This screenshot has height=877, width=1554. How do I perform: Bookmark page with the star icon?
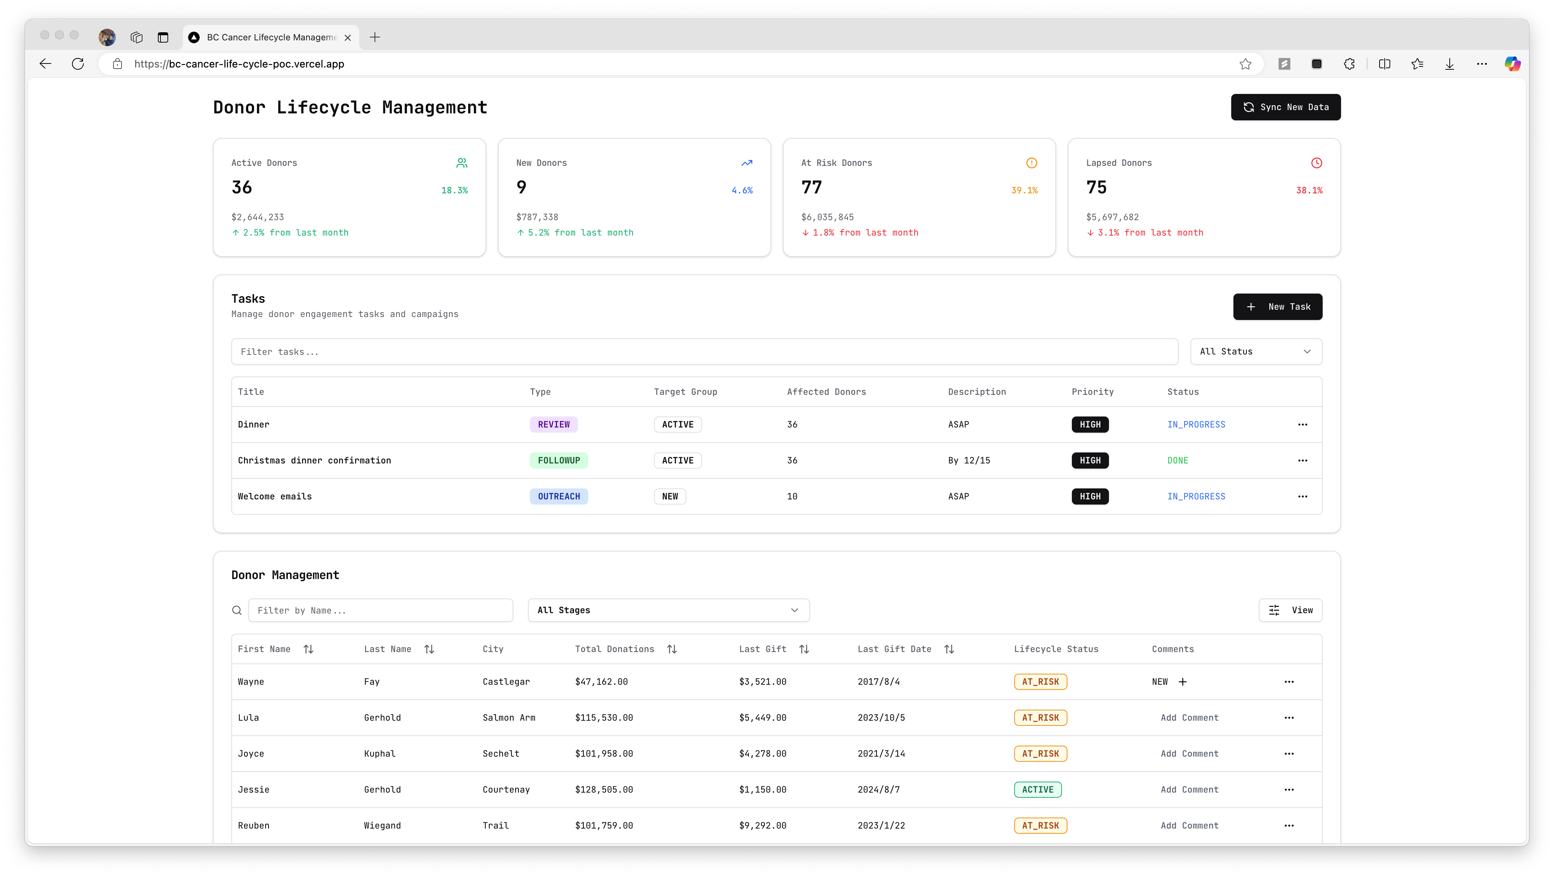coord(1245,64)
